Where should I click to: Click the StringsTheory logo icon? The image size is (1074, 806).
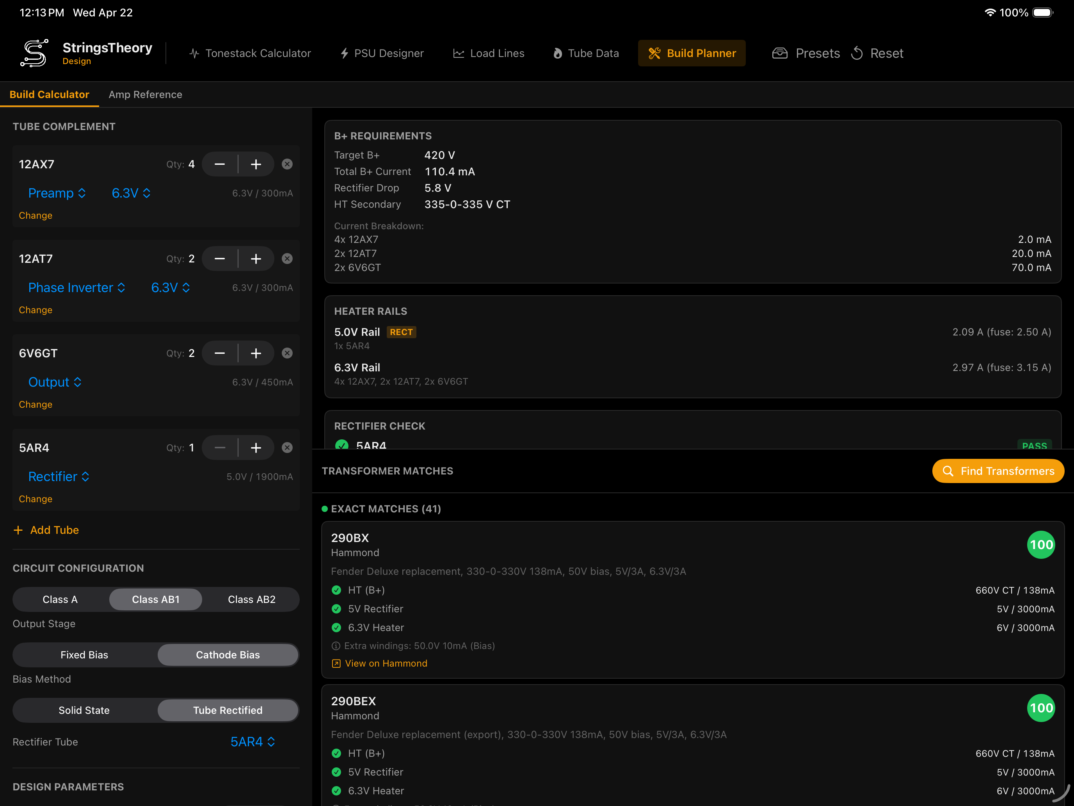click(34, 53)
